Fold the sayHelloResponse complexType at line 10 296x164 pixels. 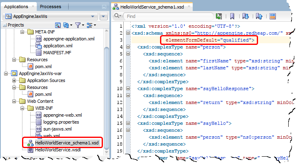(x=128, y=89)
